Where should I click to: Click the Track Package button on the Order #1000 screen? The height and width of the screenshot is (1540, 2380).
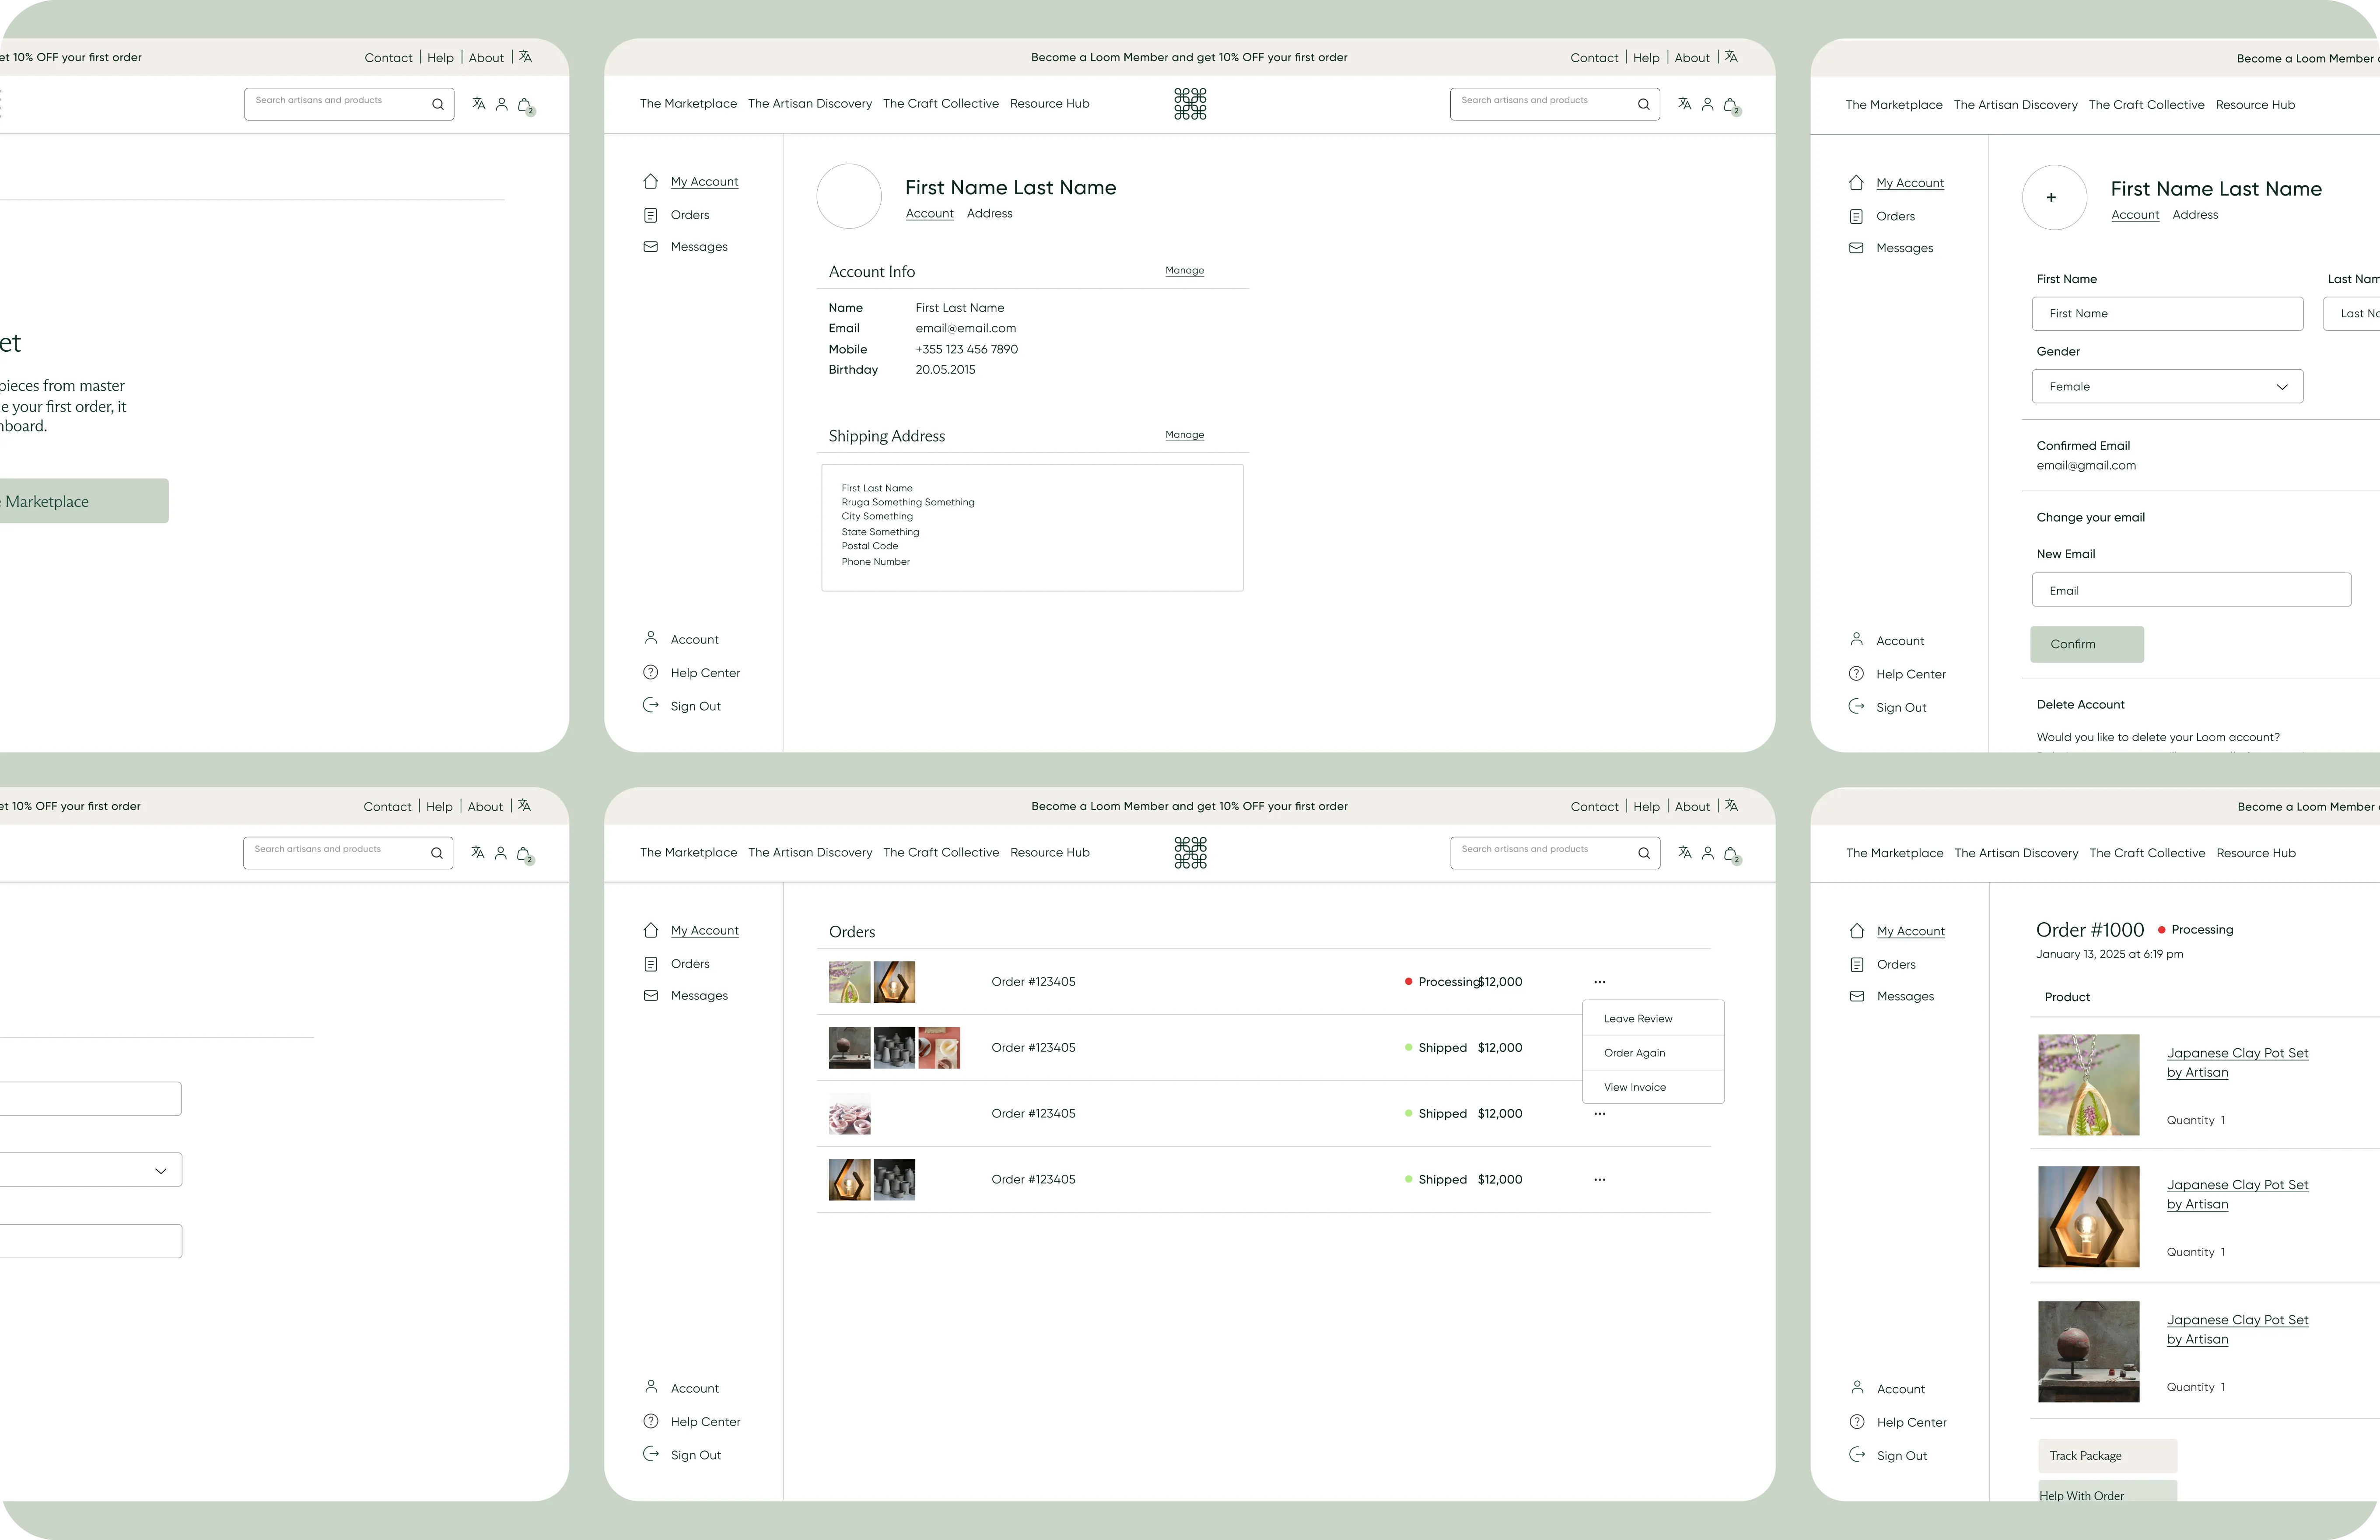[x=2107, y=1455]
